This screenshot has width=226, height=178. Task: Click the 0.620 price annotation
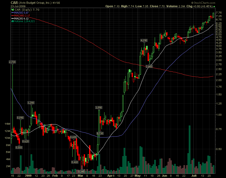[x=26, y=141]
